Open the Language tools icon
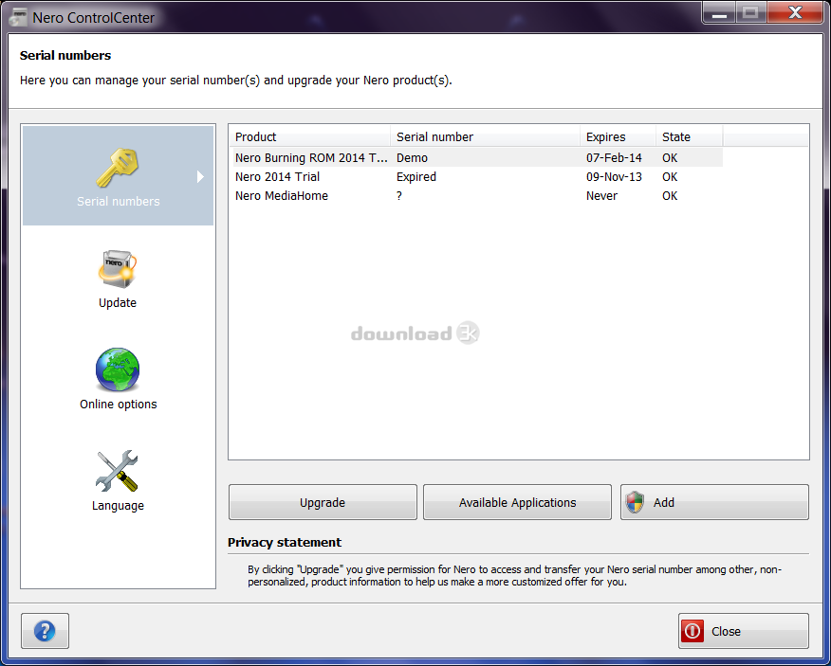Image resolution: width=831 pixels, height=666 pixels. click(118, 471)
